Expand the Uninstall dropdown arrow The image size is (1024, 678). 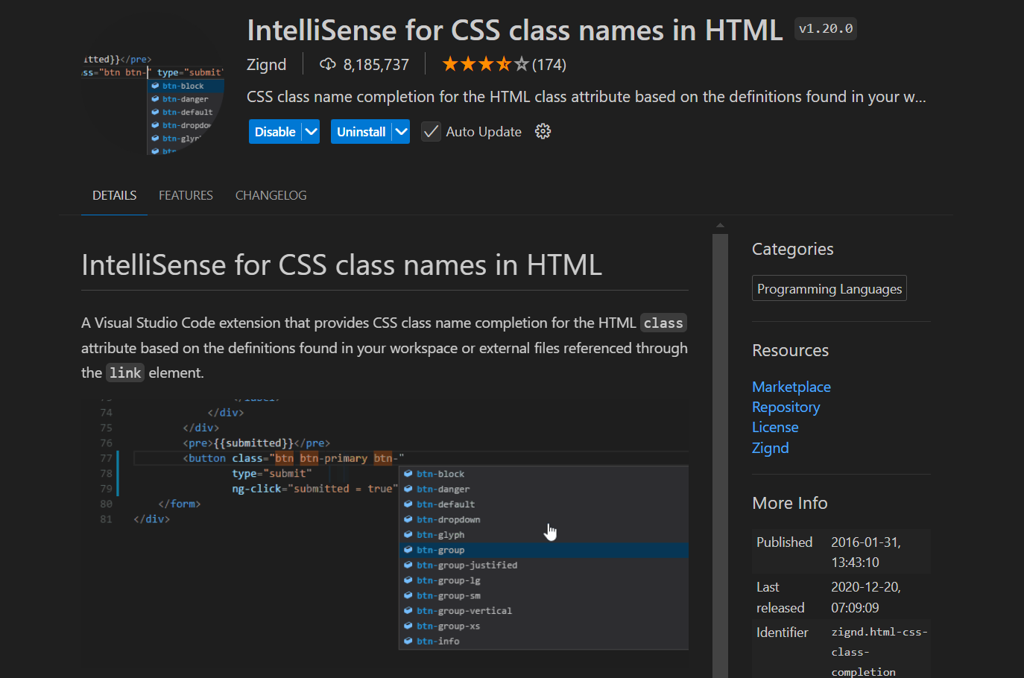pyautogui.click(x=402, y=132)
